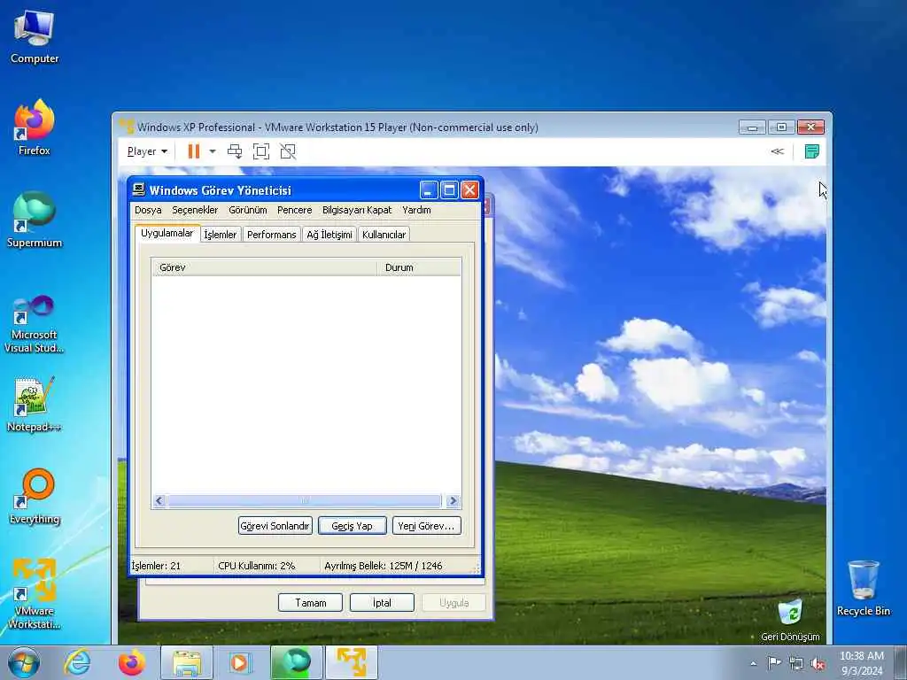Open the Microsoft Visual Studio desktop shortcut

click(x=35, y=324)
